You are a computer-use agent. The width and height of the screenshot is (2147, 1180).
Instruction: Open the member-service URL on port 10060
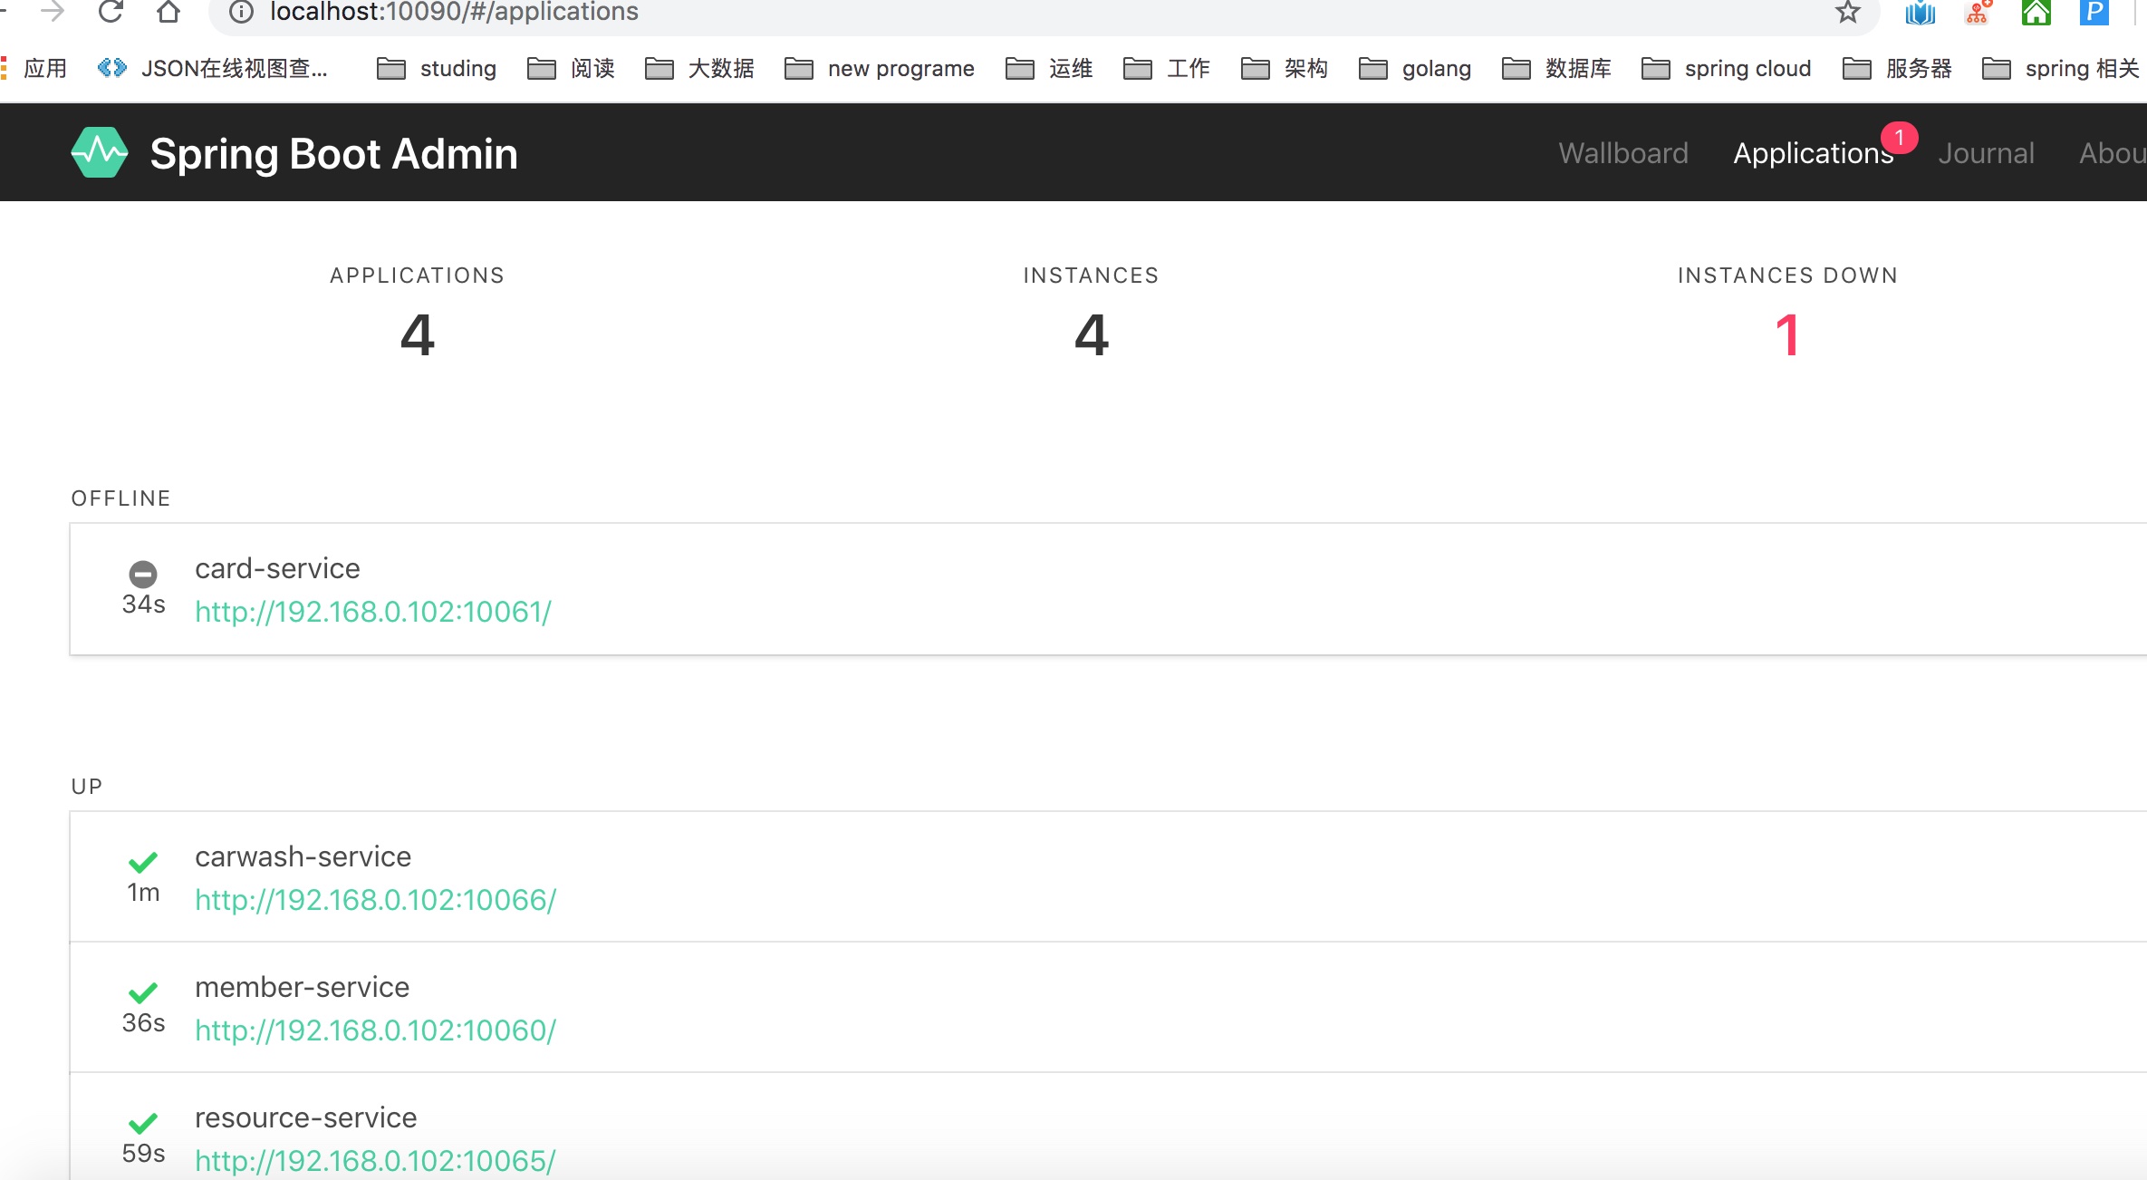click(375, 1030)
